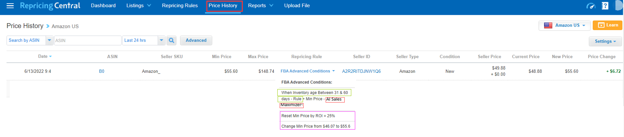Image resolution: width=624 pixels, height=137 pixels.
Task: Click the help question mark icon
Action: [605, 6]
